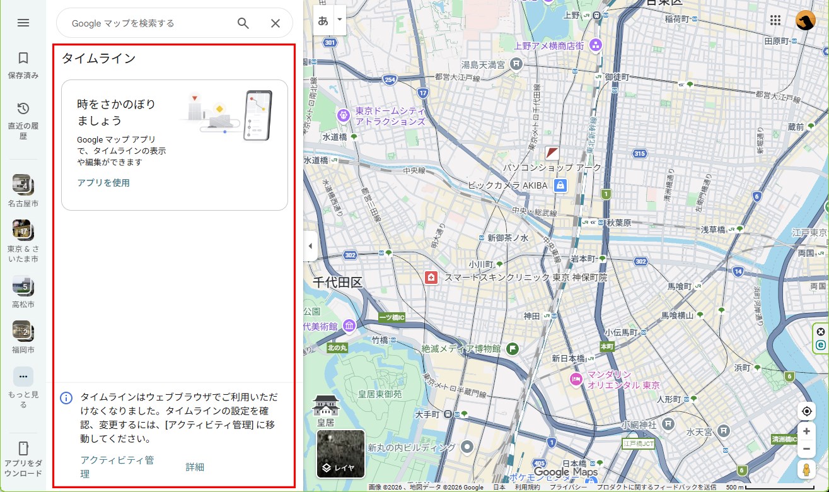Screen dimensions: 829x492
Task: Click the search magnifier icon
Action: coord(243,23)
